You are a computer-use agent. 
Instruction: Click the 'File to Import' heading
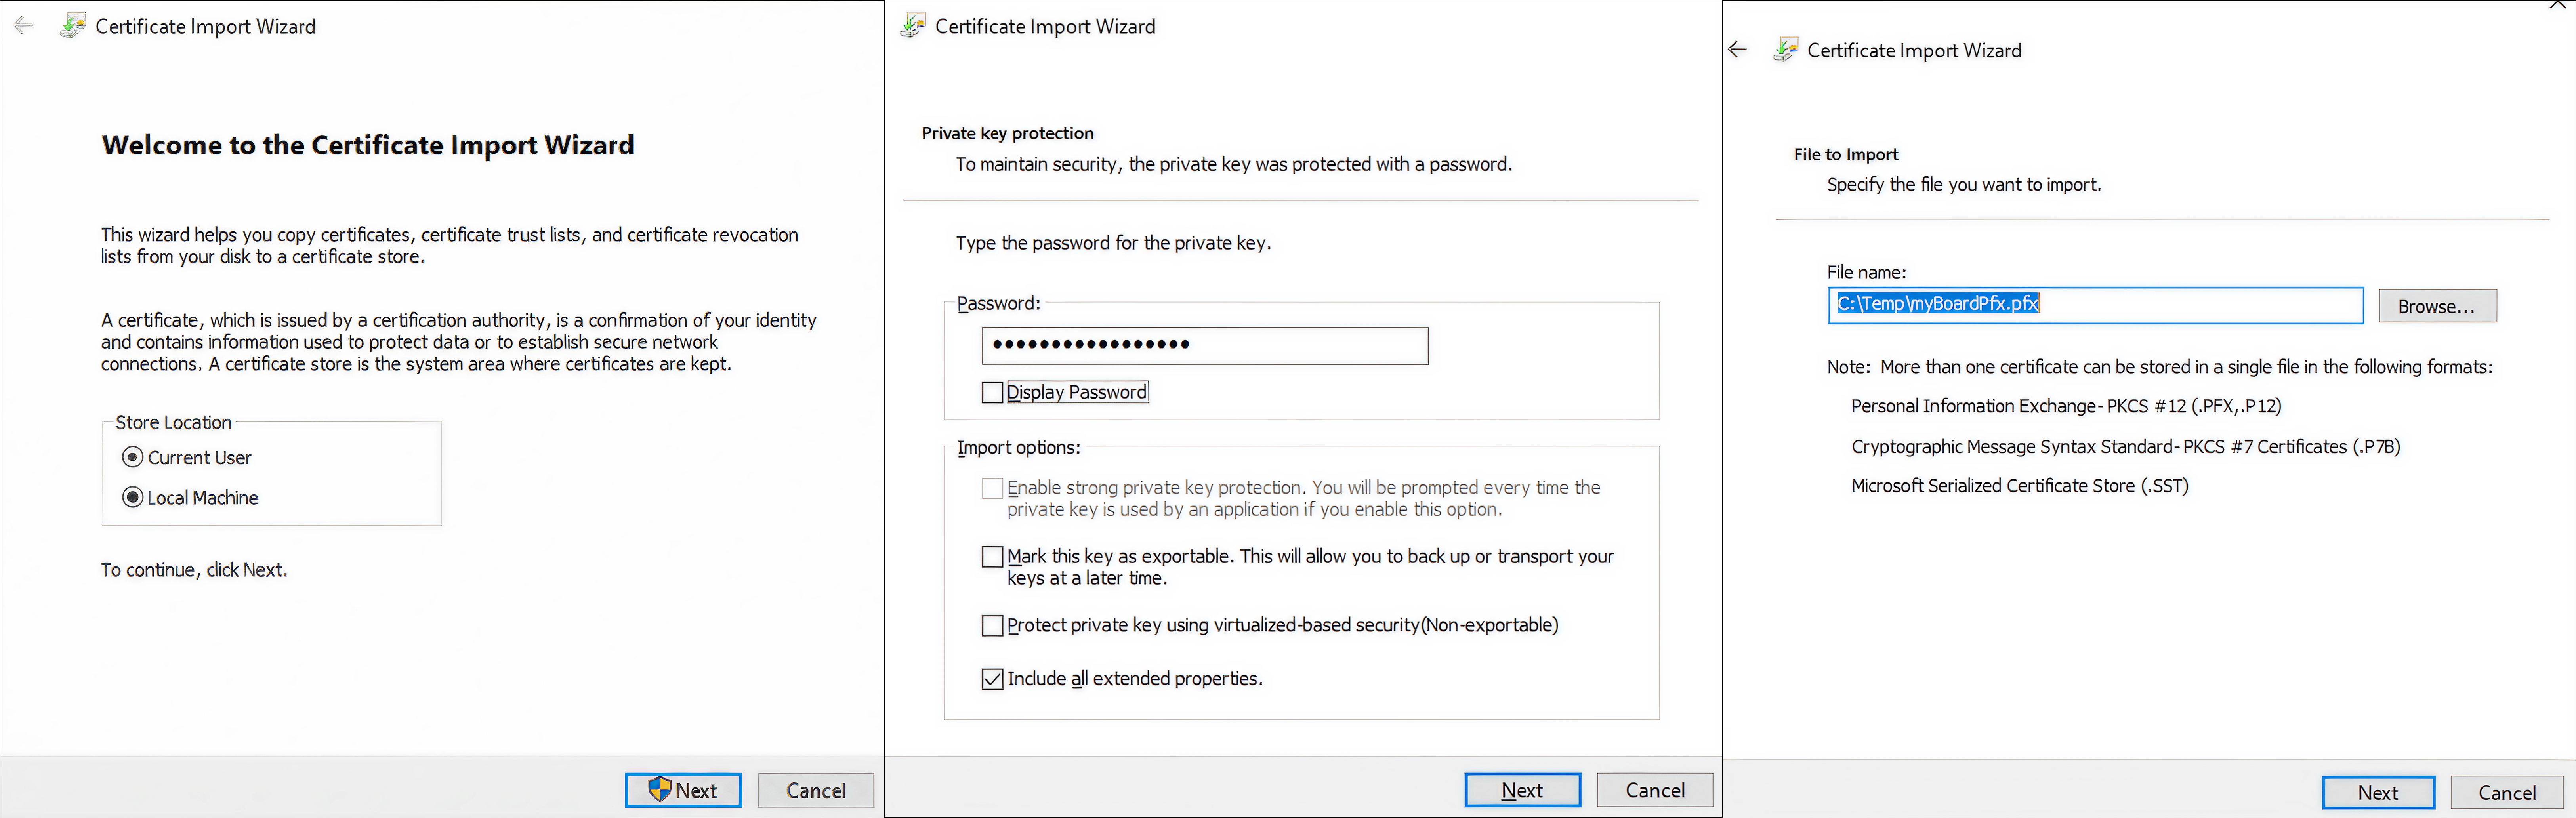[1845, 154]
